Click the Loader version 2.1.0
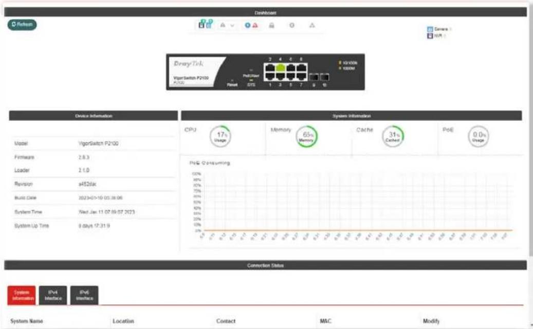This screenshot has height=329, width=533. click(84, 170)
